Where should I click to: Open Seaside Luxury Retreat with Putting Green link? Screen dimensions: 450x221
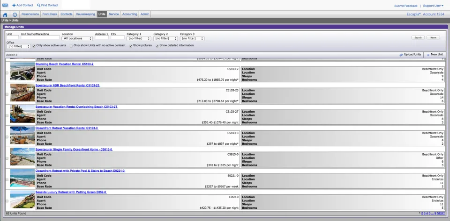(71, 192)
